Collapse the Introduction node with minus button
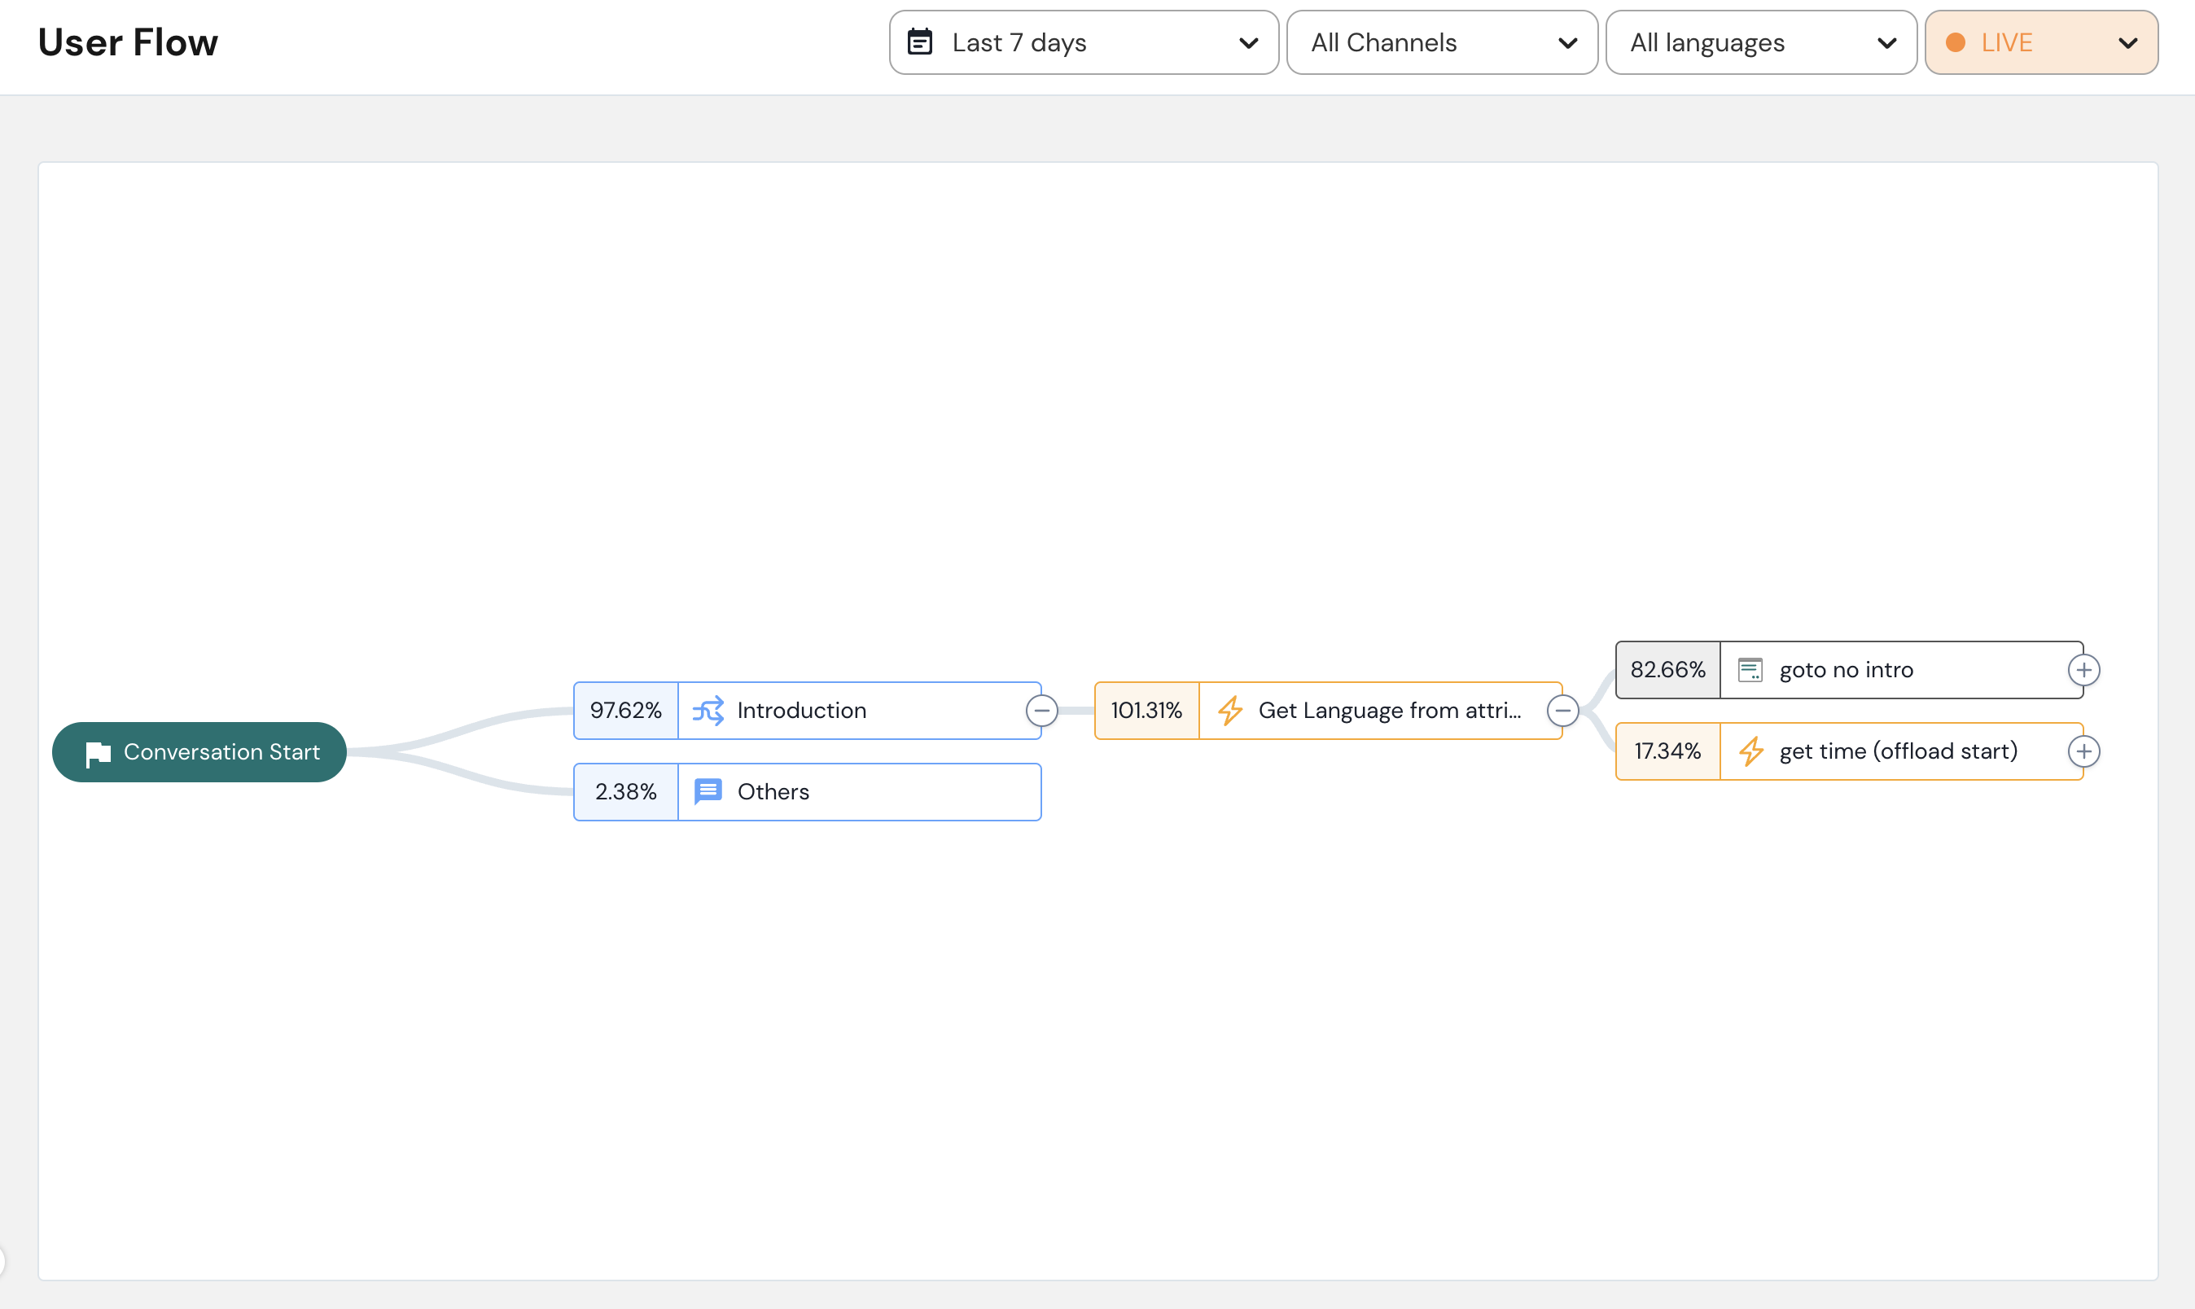Viewport: 2195px width, 1309px height. click(1042, 711)
